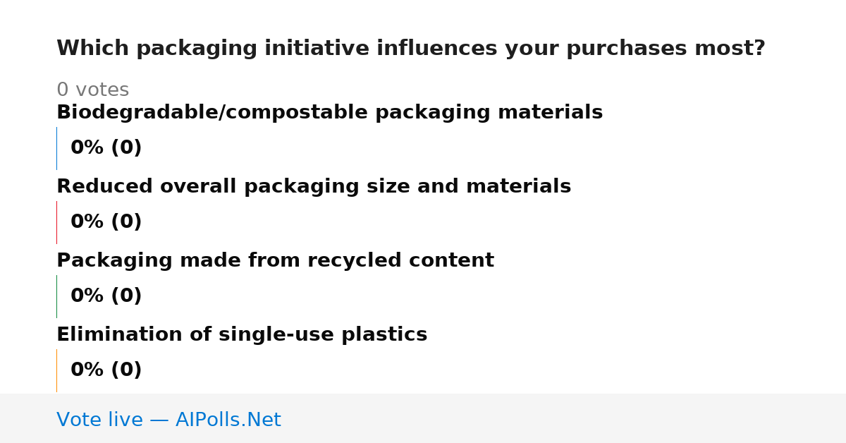Click the 'Vote live' text in footer

99,420
